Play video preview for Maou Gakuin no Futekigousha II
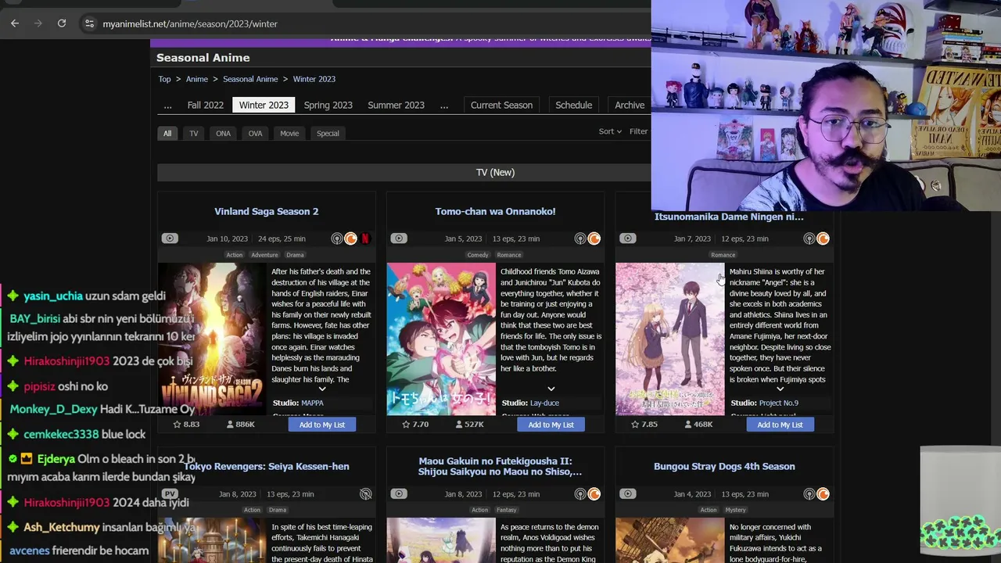Image resolution: width=1001 pixels, height=563 pixels. coord(399,494)
